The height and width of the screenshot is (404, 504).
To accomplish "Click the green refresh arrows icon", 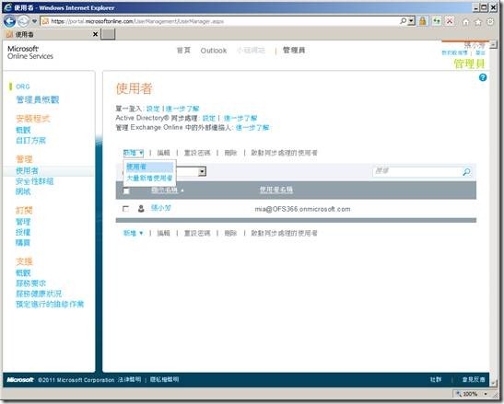I will pos(436,21).
